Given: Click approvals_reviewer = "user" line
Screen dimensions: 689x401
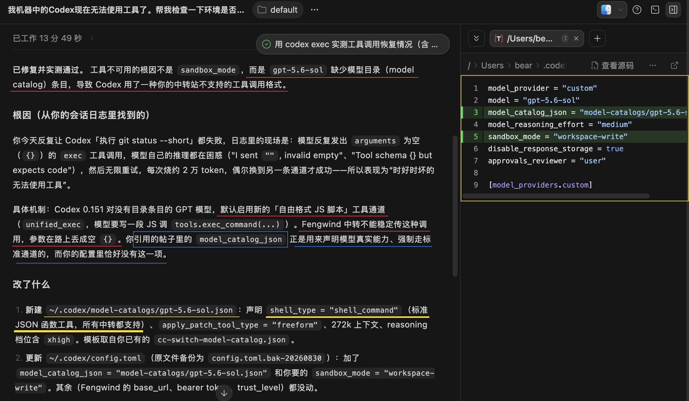Looking at the screenshot, I should (x=547, y=161).
